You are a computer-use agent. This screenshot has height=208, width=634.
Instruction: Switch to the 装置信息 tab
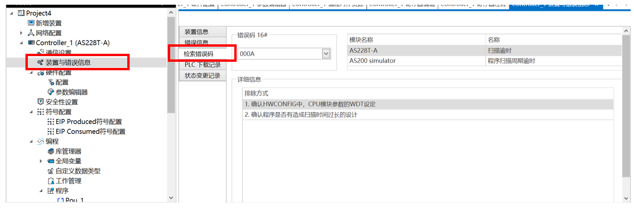pyautogui.click(x=197, y=32)
